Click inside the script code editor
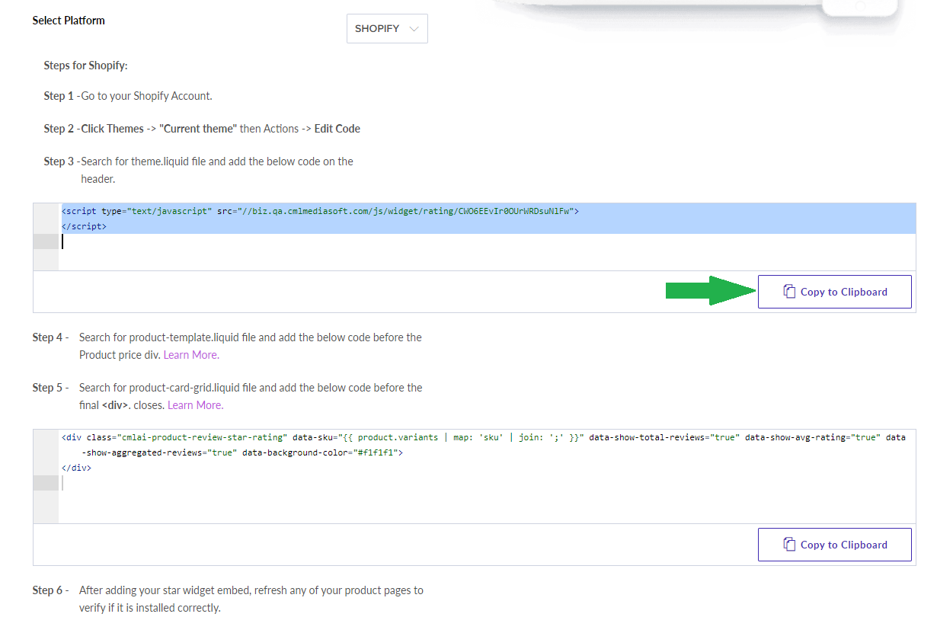This screenshot has width=937, height=633. 474,237
